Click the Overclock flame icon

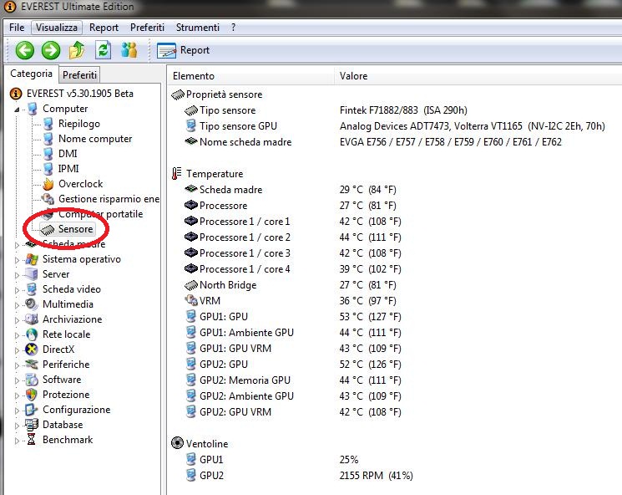point(48,184)
